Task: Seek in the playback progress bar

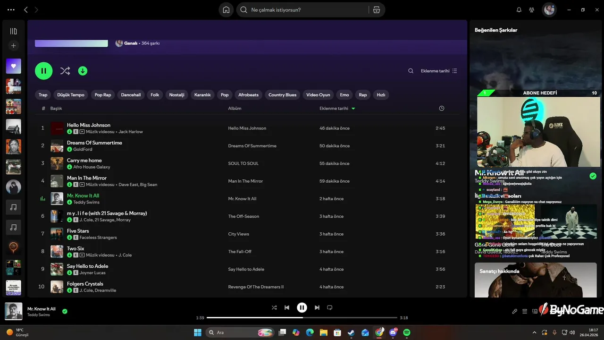Action: click(302, 318)
